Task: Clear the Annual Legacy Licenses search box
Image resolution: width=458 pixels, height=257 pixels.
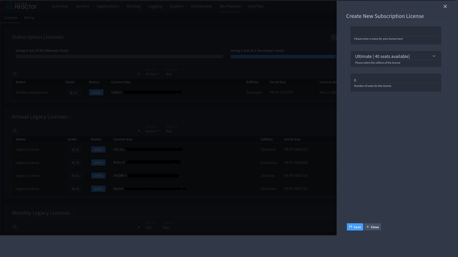Action: tap(139, 131)
